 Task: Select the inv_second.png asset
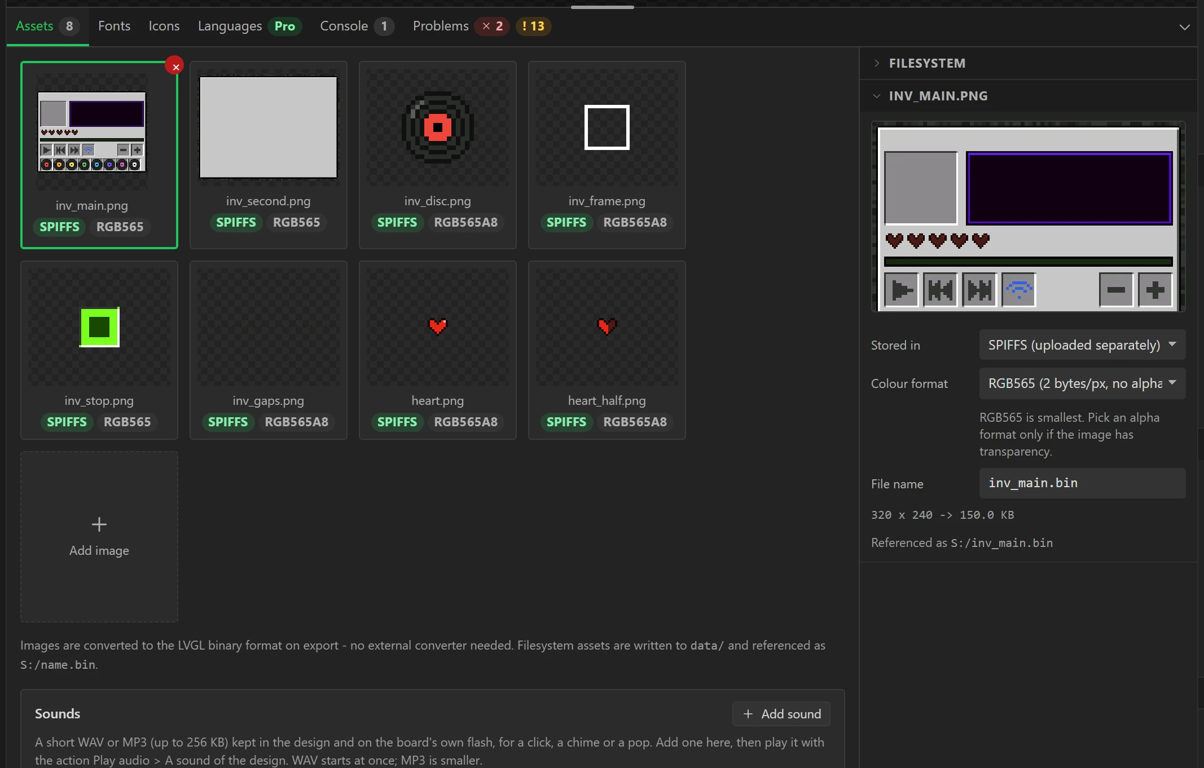tap(269, 155)
